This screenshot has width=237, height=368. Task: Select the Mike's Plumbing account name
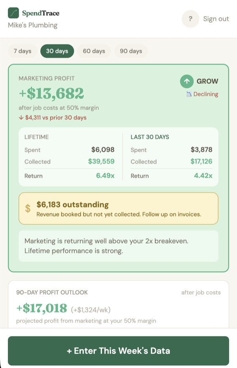[x=33, y=25]
